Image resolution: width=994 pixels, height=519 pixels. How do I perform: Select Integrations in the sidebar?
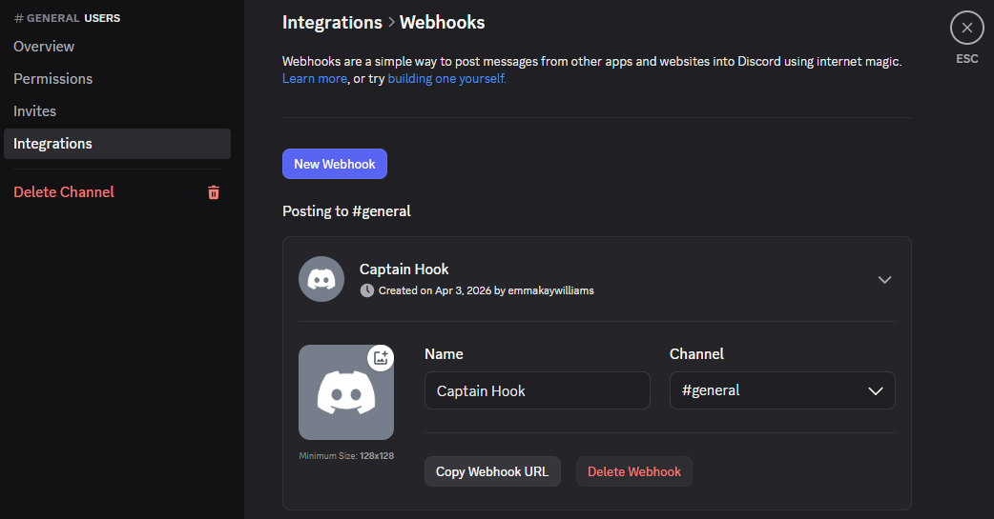(53, 144)
